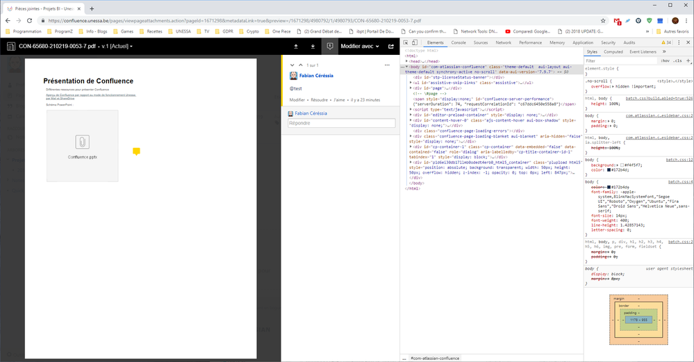This screenshot has width=694, height=362.
Task: Reload the page
Action: (x=29, y=20)
